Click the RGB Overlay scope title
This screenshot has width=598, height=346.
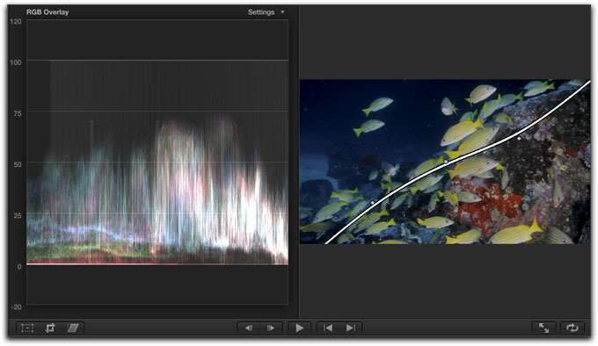click(47, 12)
